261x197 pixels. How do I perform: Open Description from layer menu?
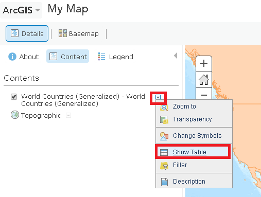point(194,182)
